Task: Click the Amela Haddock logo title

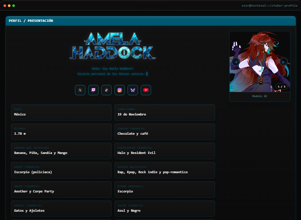Action: (x=113, y=45)
